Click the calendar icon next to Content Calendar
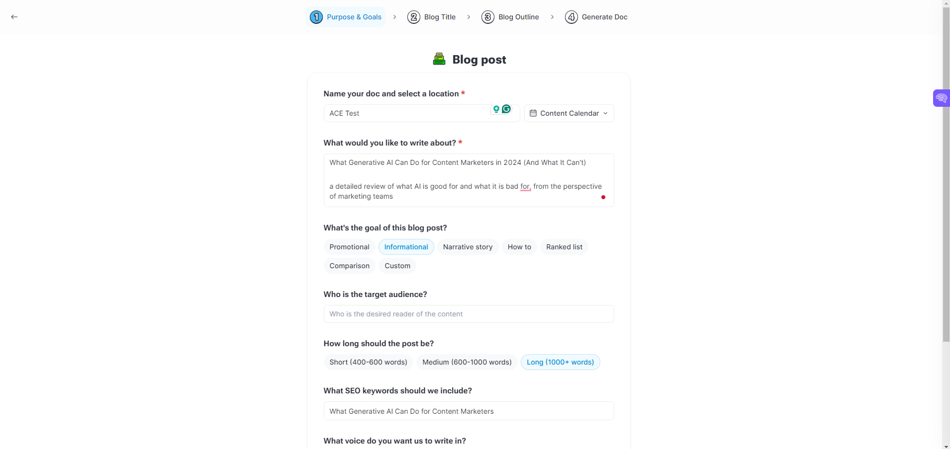The image size is (950, 449). point(533,113)
